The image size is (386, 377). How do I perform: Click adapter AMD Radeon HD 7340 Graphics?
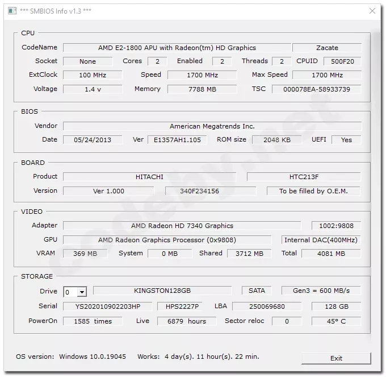(x=182, y=226)
